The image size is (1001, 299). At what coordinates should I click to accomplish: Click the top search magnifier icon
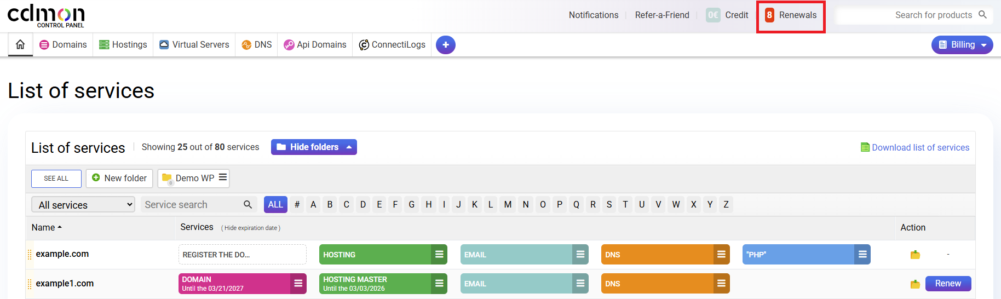[x=983, y=15]
